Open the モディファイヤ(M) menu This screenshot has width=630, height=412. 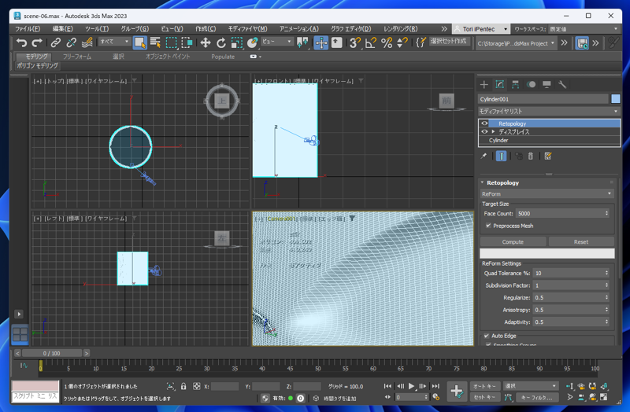click(x=247, y=29)
